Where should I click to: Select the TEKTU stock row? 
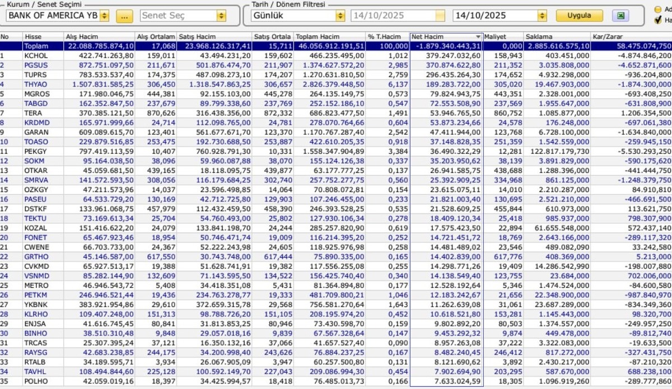336,218
